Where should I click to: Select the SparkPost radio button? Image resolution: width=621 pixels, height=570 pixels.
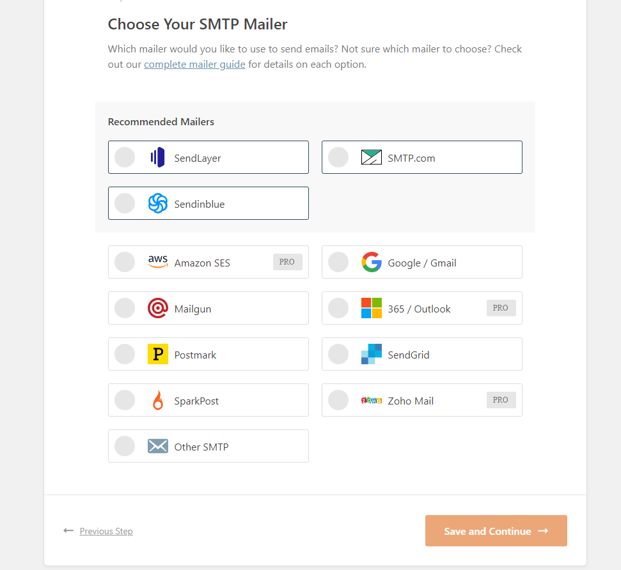tap(125, 400)
